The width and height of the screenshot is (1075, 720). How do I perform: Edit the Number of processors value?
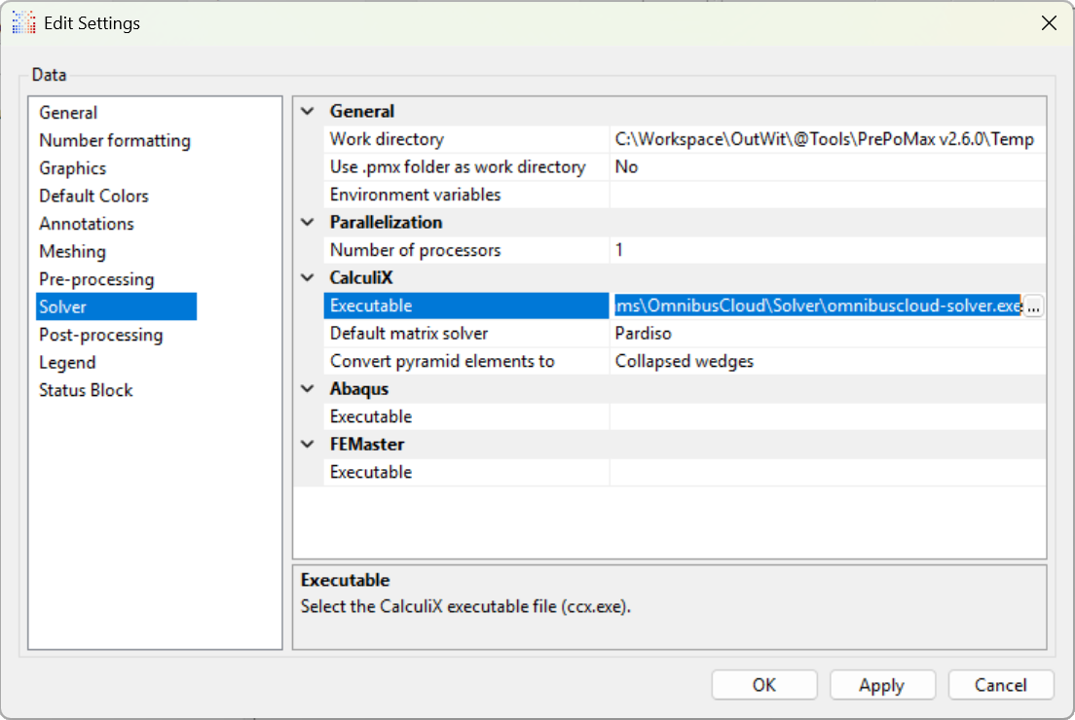pos(828,250)
